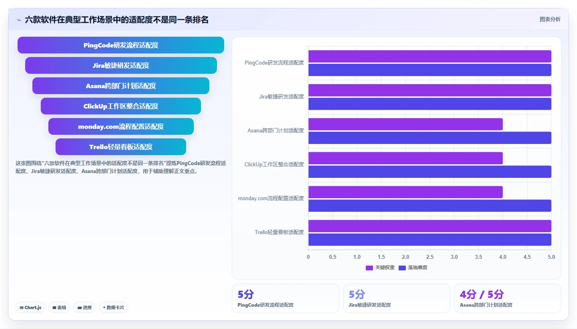Click the 5.0 x-axis tick label
Screen dimensions: 577x329
551,257
